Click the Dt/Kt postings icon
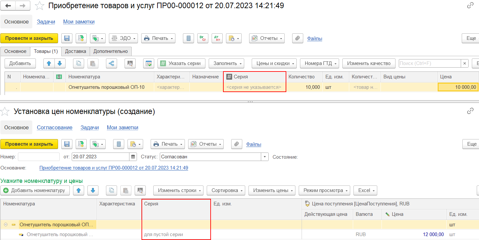The image size is (479, 240). tap(217, 38)
